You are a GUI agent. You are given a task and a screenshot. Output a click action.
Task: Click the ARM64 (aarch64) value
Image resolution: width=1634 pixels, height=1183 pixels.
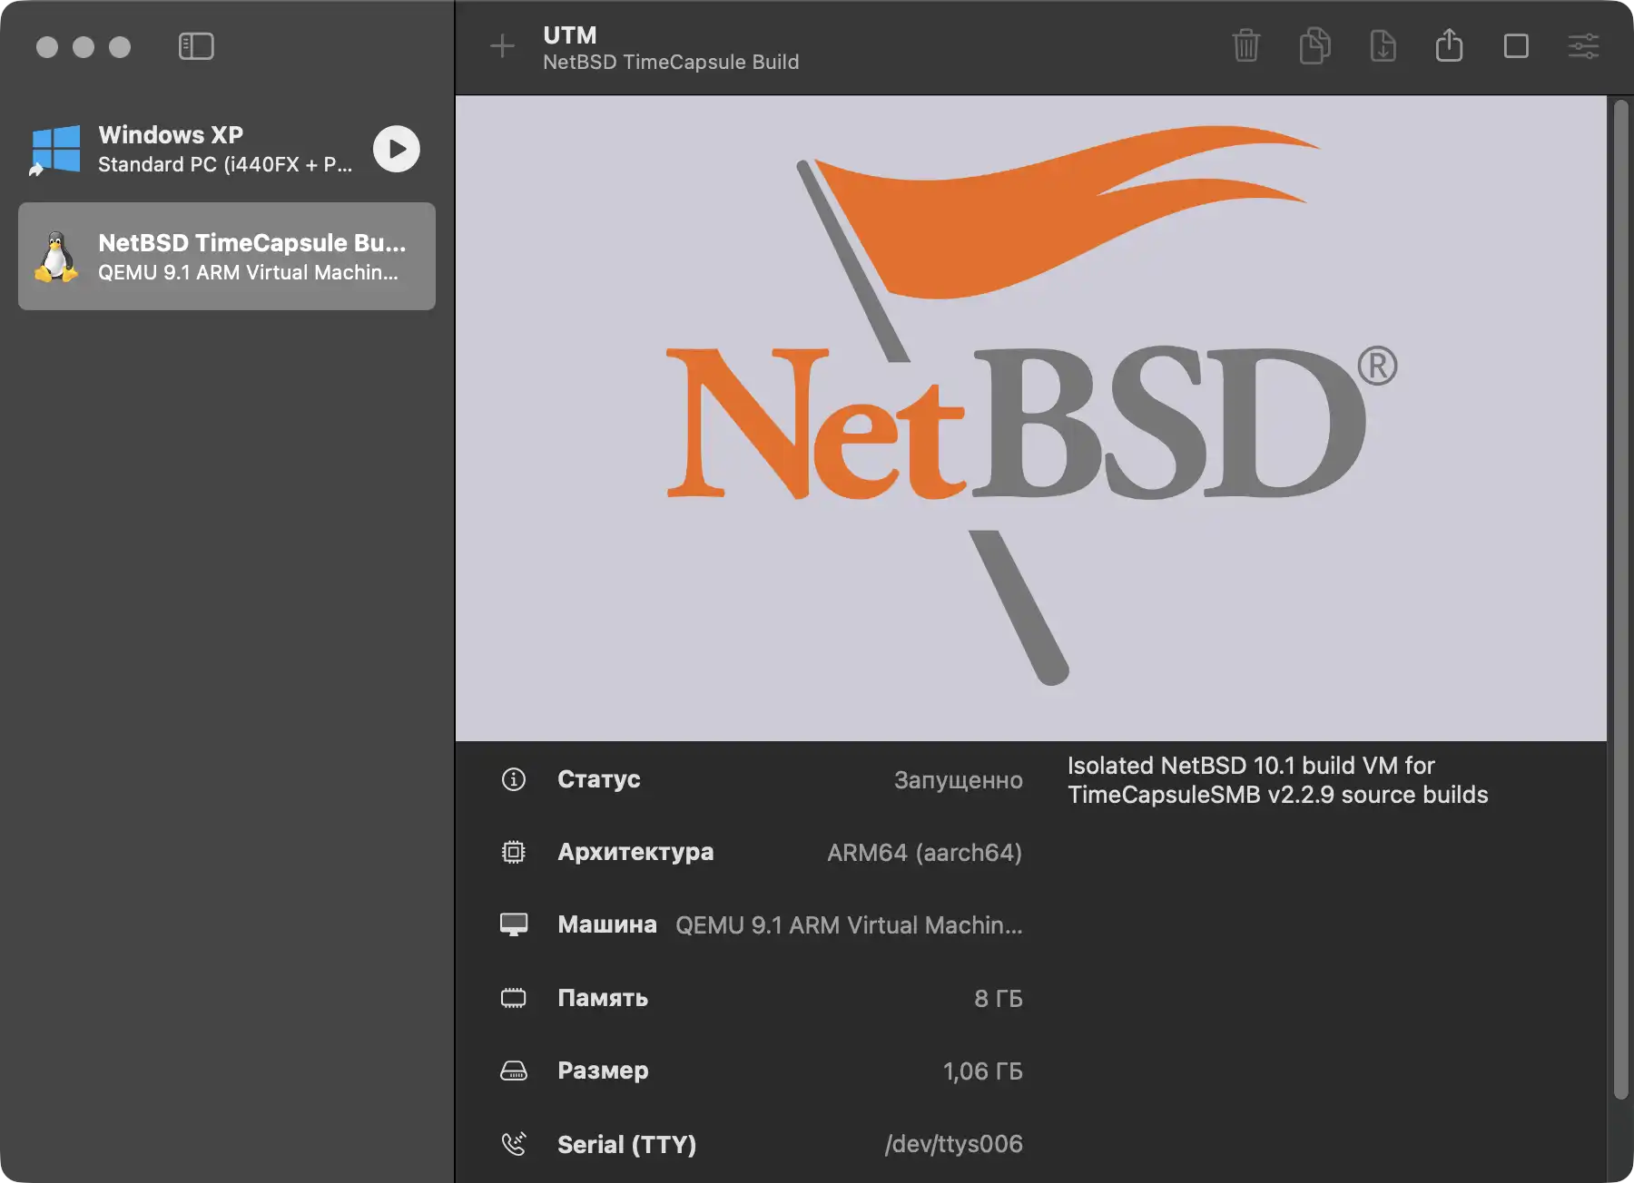[925, 853]
